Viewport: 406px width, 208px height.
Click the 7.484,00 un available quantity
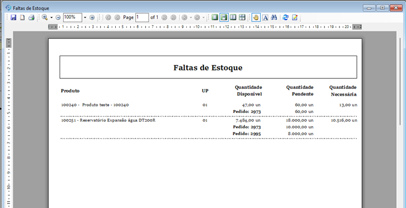pyautogui.click(x=248, y=120)
